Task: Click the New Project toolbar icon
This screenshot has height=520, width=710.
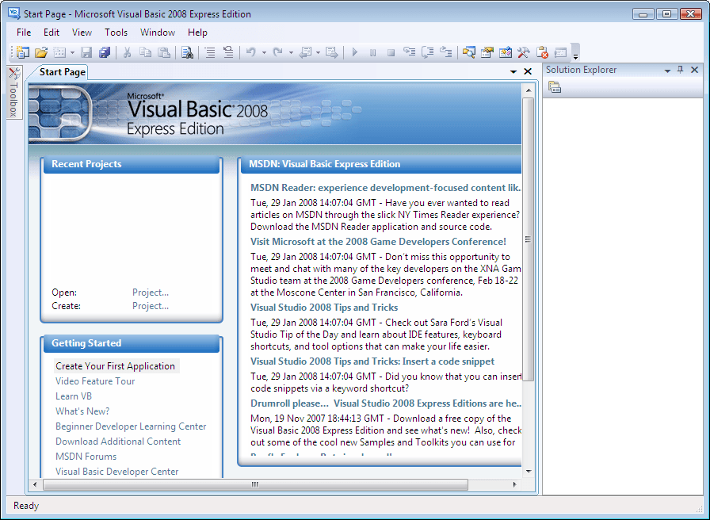Action: coord(21,52)
